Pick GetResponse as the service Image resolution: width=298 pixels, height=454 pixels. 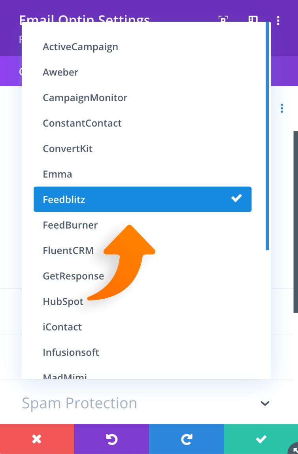(x=73, y=276)
